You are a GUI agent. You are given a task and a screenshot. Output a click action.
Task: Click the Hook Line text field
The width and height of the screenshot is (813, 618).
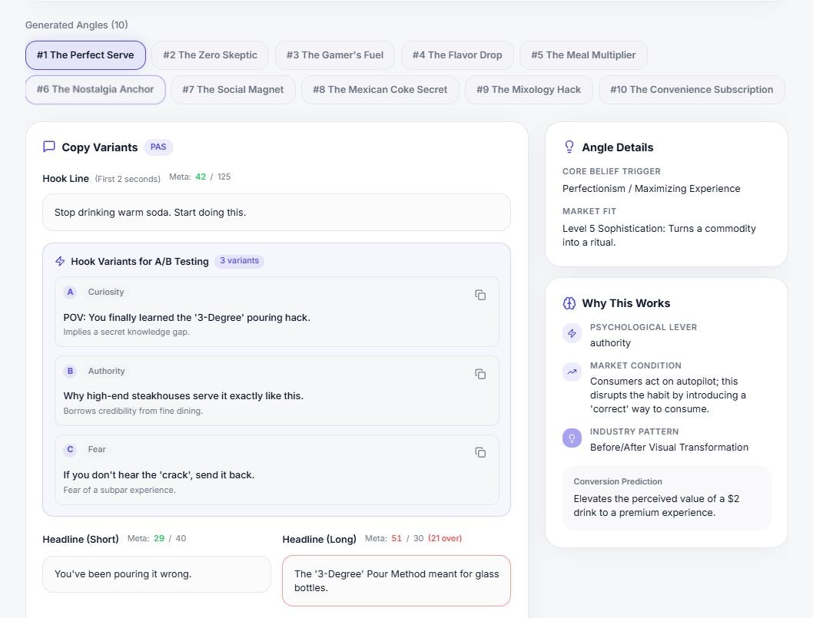coord(277,213)
